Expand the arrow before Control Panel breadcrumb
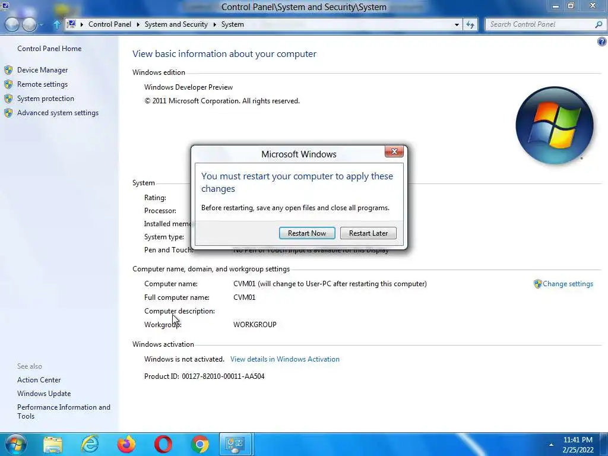The height and width of the screenshot is (456, 608). 82,24
